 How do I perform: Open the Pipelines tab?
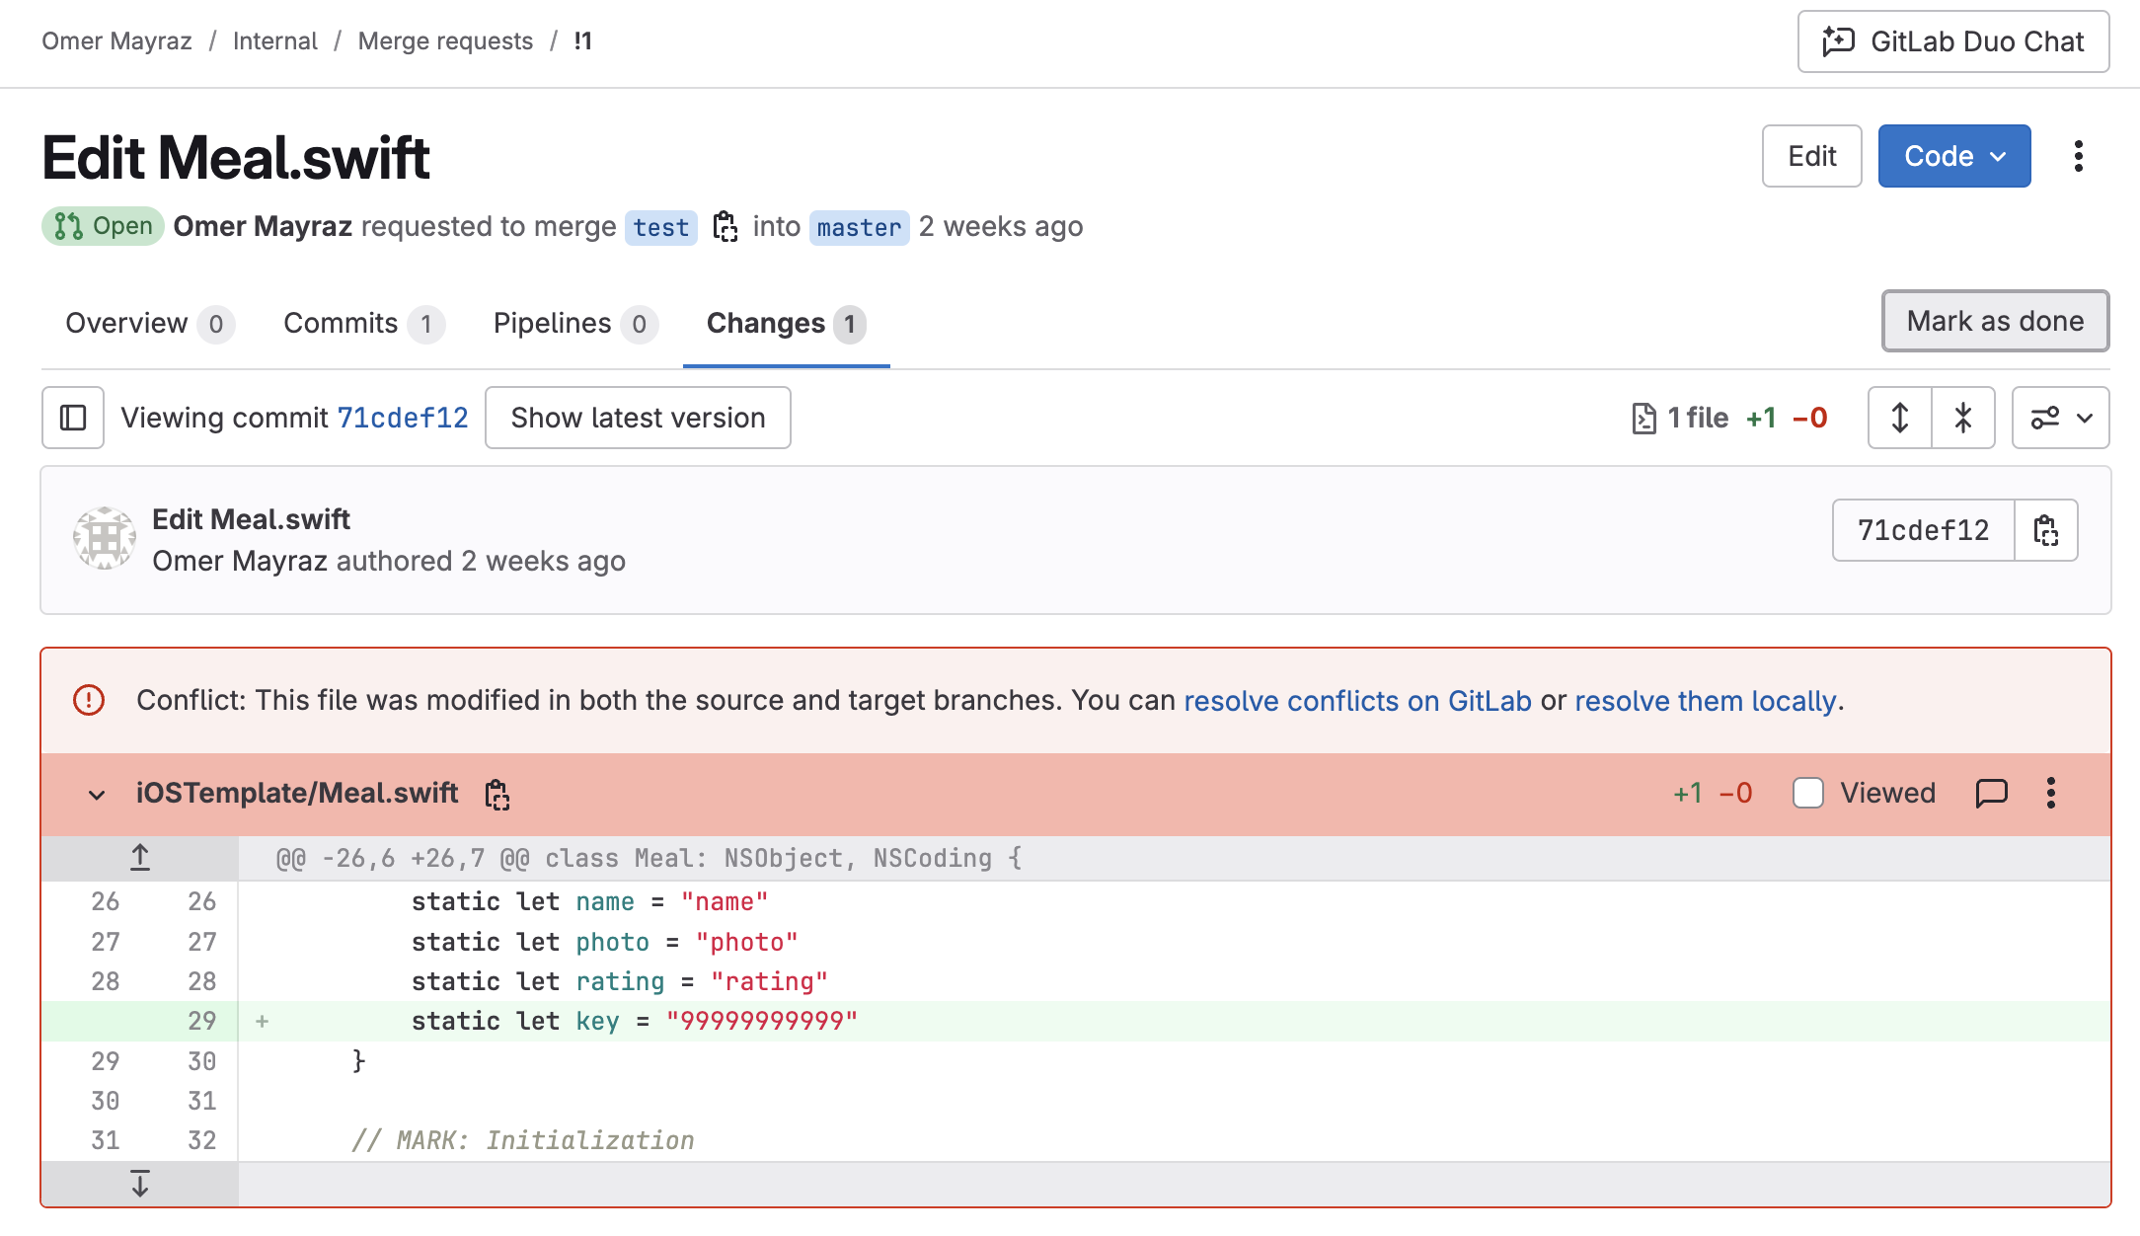point(551,322)
